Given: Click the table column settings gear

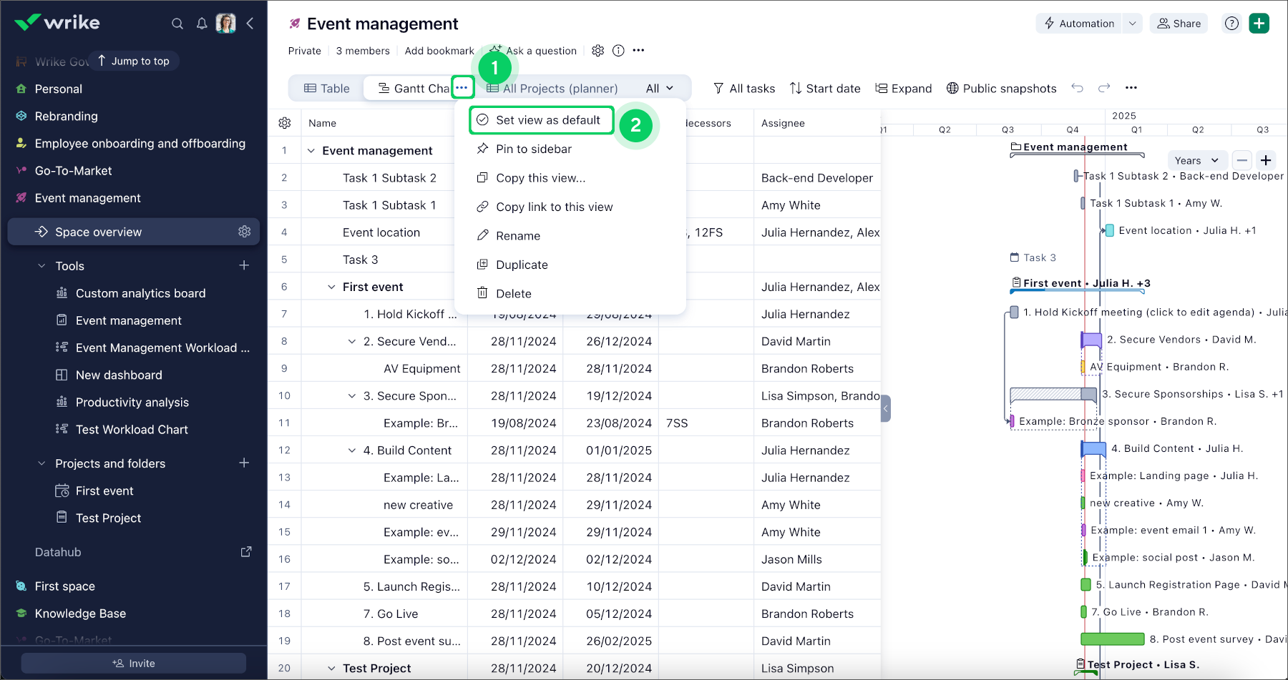Looking at the screenshot, I should coord(285,123).
